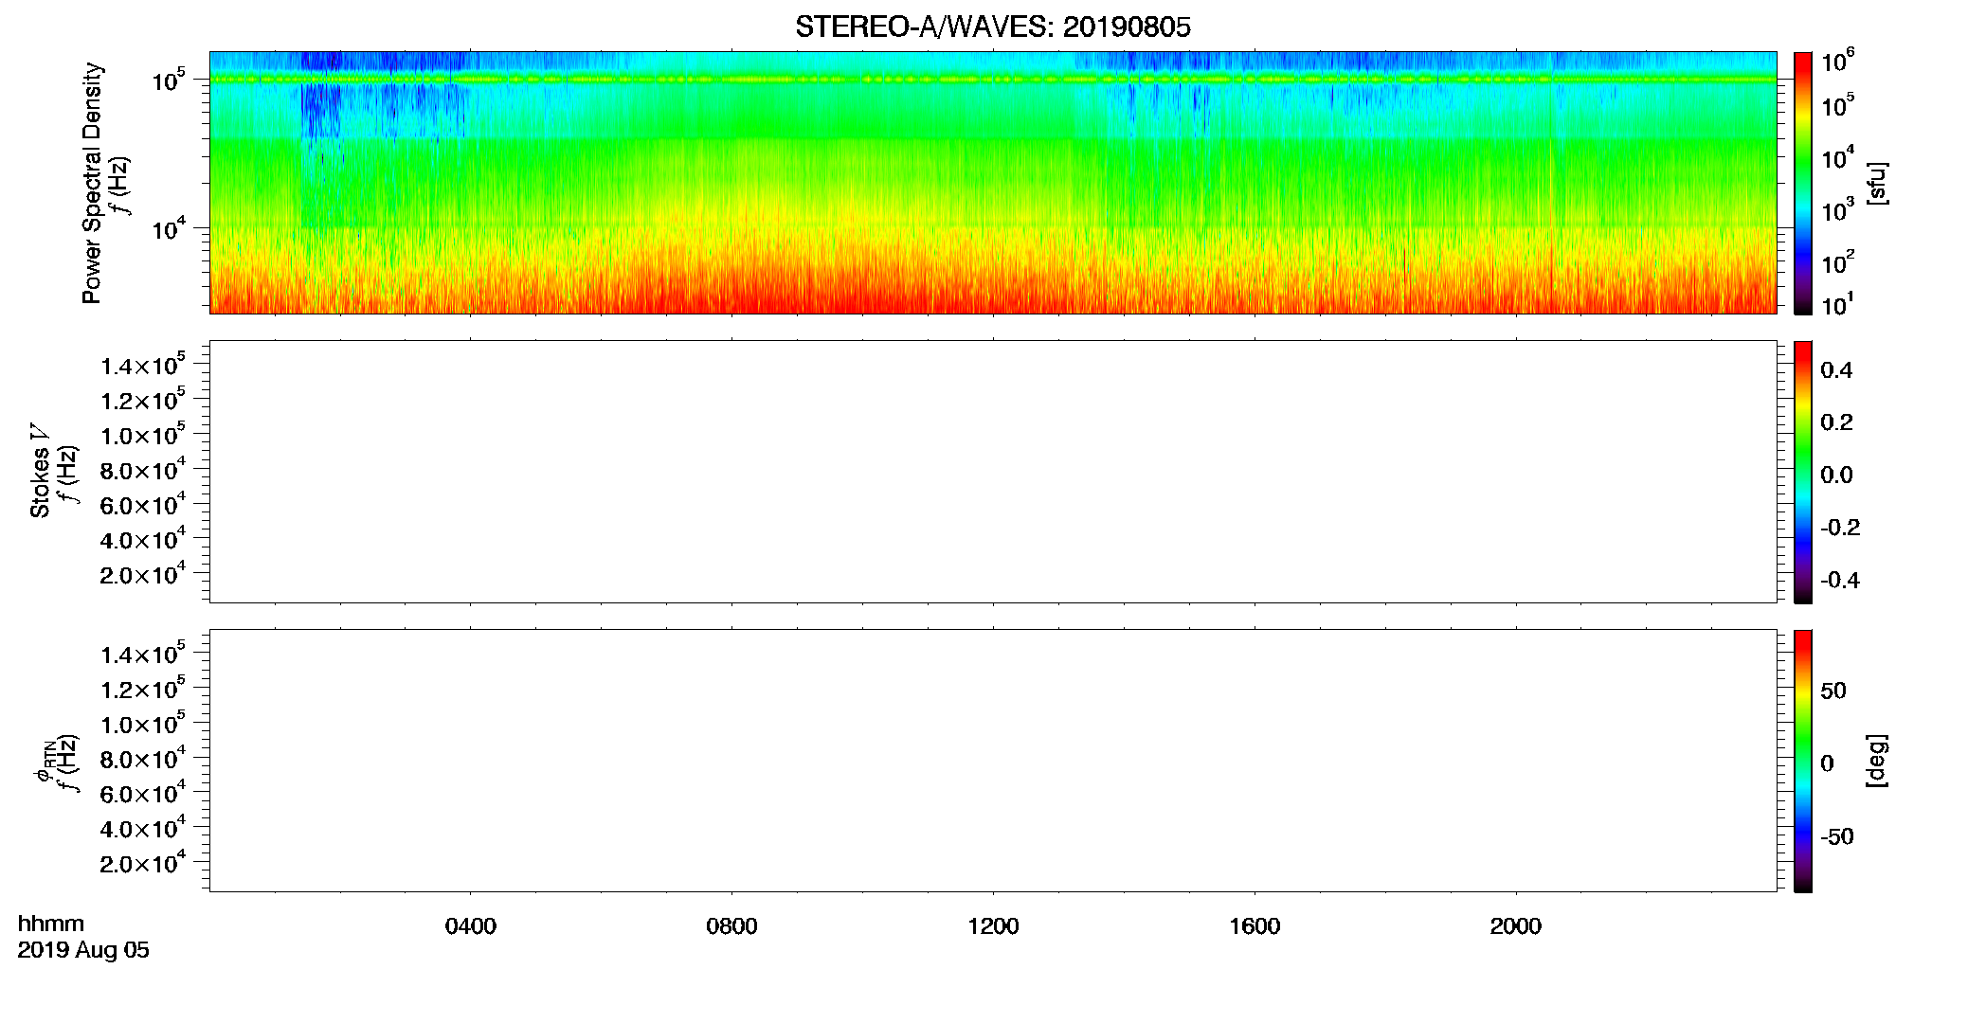This screenshot has height=1023, width=1986.
Task: Click the Power Spectral Density axis label
Action: [92, 183]
